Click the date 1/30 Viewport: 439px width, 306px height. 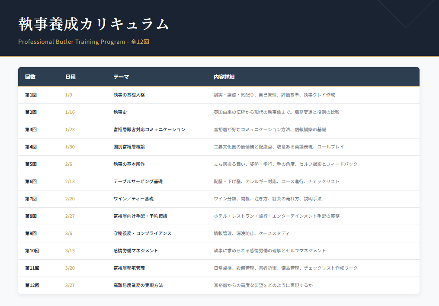pos(70,147)
